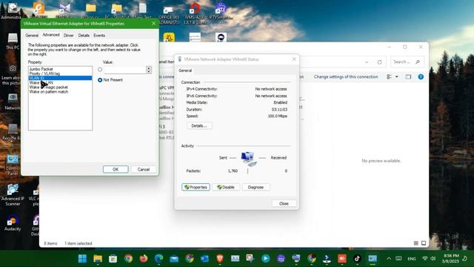474x267 pixels.
Task: Click the change your view icon
Action: [x=390, y=77]
